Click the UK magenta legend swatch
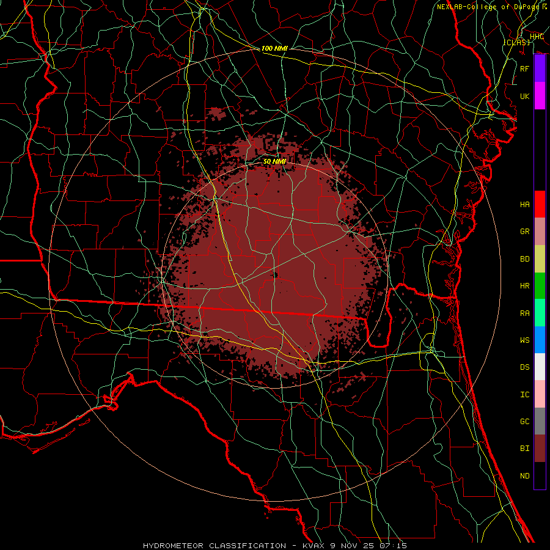This screenshot has width=550, height=550. click(540, 96)
